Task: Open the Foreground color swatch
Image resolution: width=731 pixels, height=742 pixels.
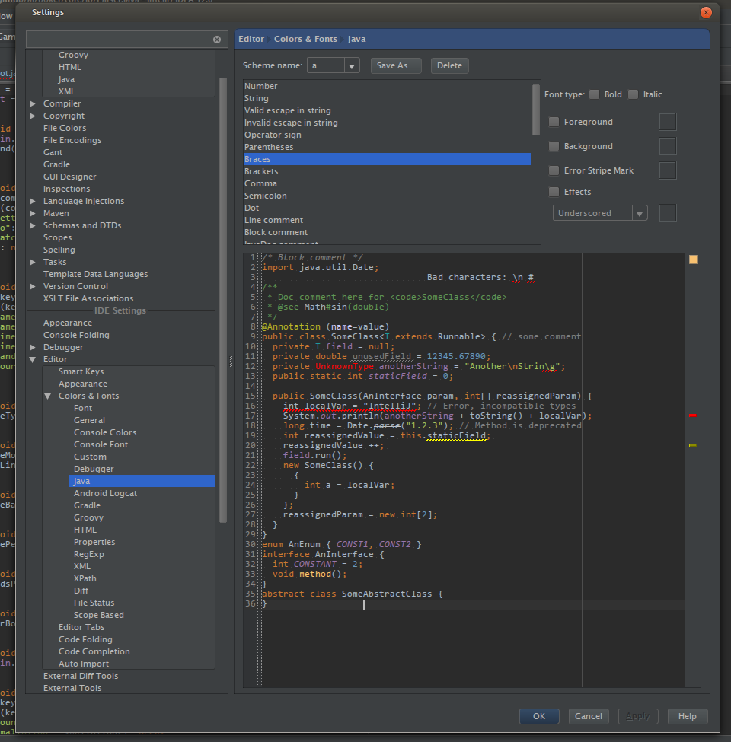Action: 667,122
